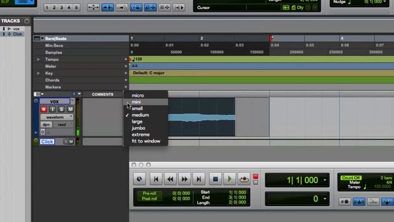Fast forward using the transport button
This screenshot has height=222, width=394.
(x=185, y=179)
